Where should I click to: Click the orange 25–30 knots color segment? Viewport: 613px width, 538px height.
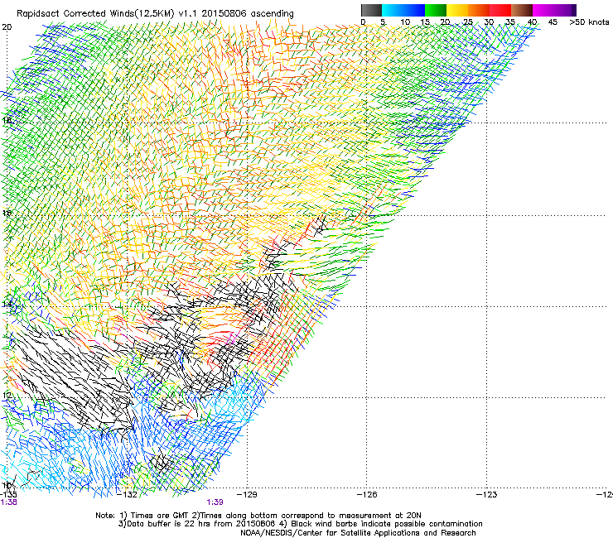pyautogui.click(x=479, y=10)
